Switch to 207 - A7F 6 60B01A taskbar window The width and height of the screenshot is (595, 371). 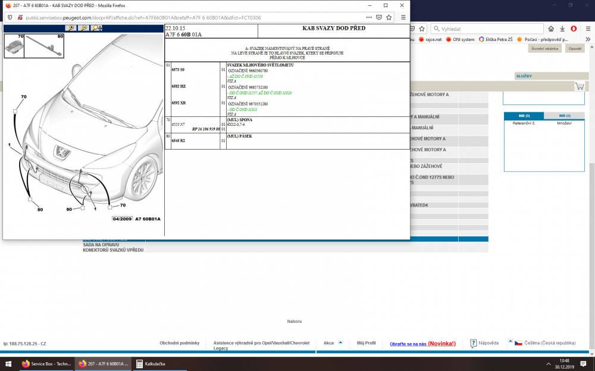point(103,364)
